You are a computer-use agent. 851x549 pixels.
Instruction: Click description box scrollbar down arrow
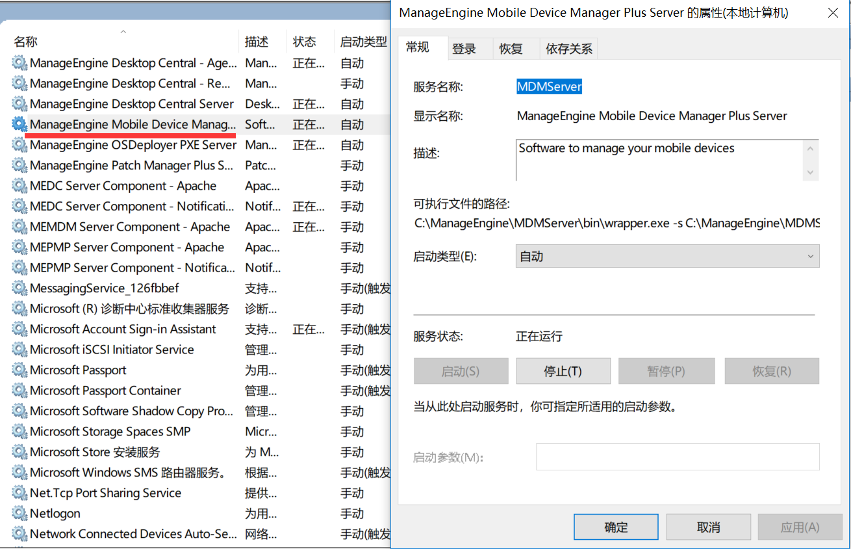click(810, 172)
